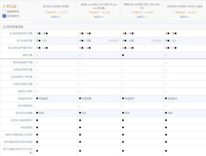Click ISOFIX dot in 宝马iX3 column
The image size is (206, 156).
coord(37,120)
